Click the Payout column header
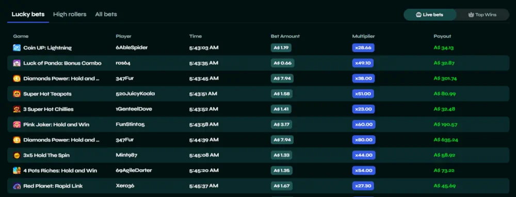 442,37
